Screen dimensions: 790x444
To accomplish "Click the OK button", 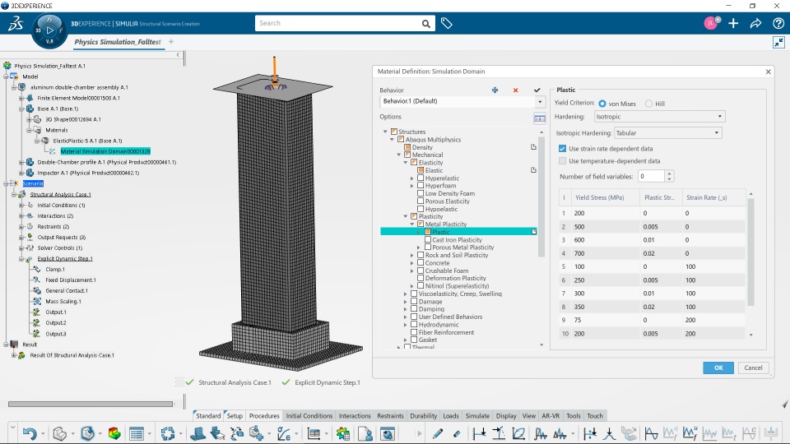I will tap(718, 368).
